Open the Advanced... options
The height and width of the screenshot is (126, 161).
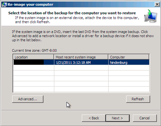[x=28, y=99]
